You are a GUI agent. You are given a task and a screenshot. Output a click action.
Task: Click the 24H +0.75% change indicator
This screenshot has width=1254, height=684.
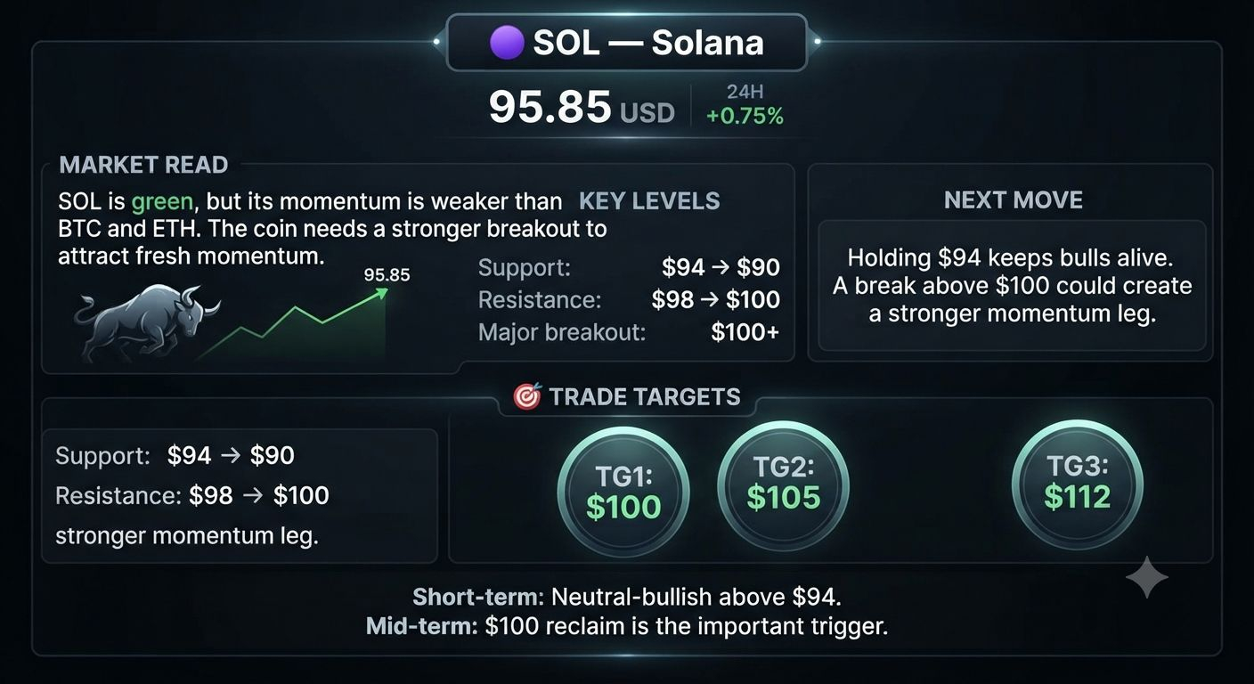pyautogui.click(x=745, y=105)
